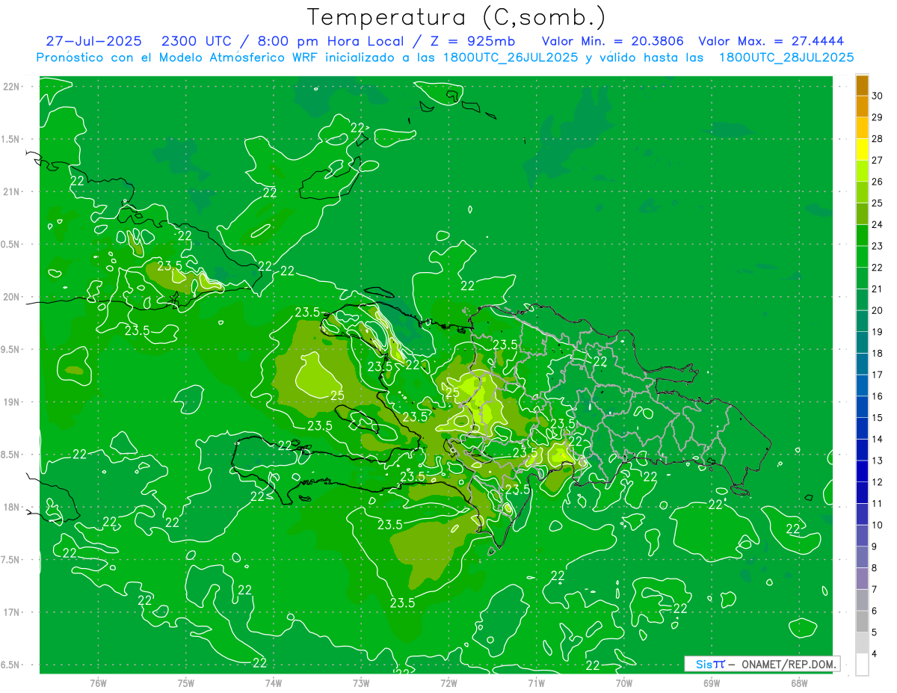Click the value '28' on the color scale
This screenshot has width=897, height=693.
pos(878,139)
